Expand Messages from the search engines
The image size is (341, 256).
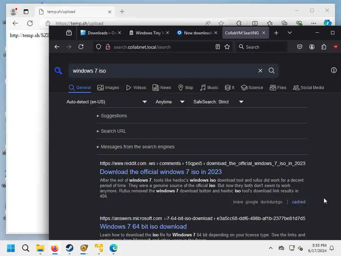tap(136, 147)
